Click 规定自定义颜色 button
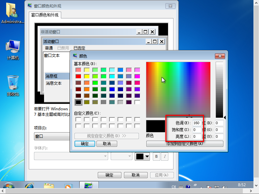The image size is (259, 194). click(107, 136)
